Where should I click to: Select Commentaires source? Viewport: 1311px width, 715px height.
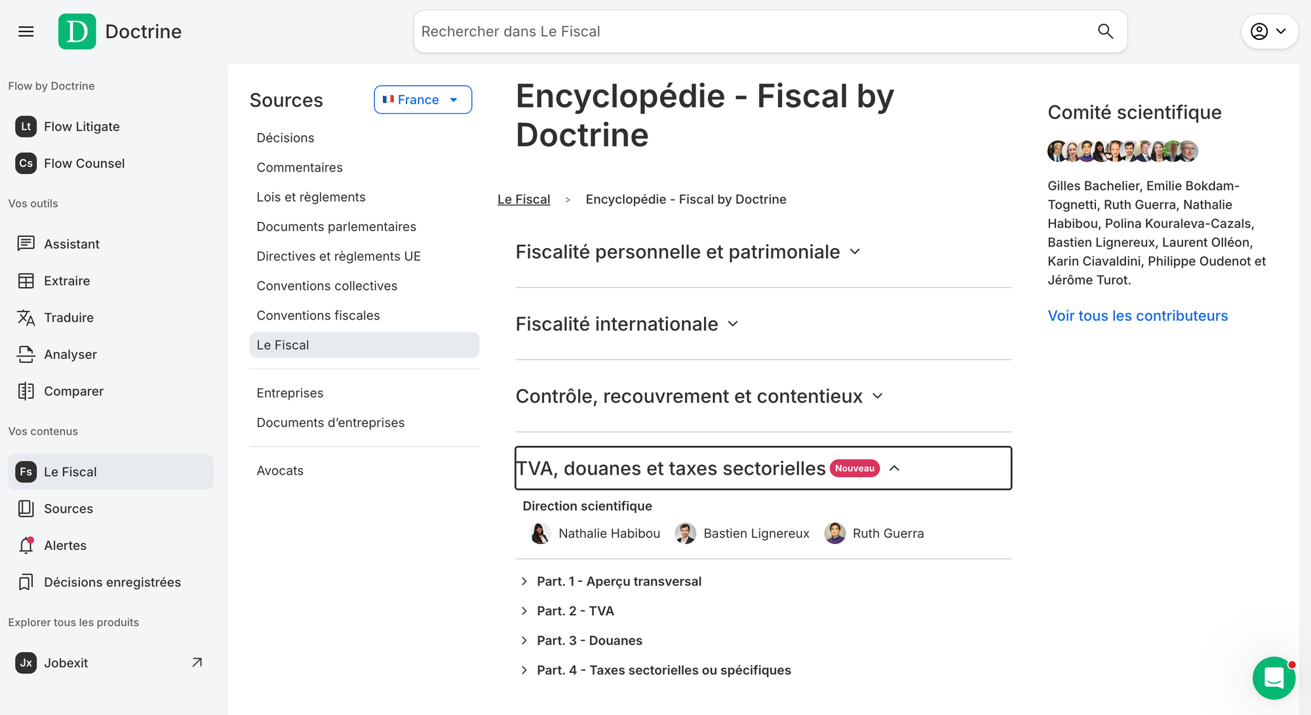(x=300, y=167)
